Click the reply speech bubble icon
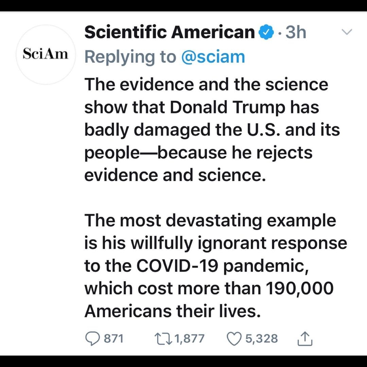This screenshot has height=367, width=367. [92, 338]
